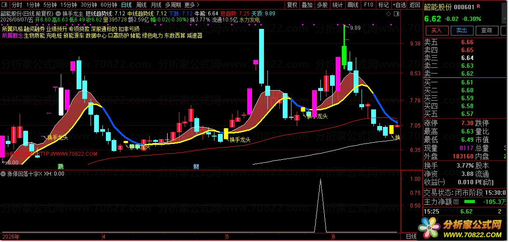Viewport: 509px width, 242px height.
Task: Switch to 15分钟 timeframe
Action: pos(69,5)
